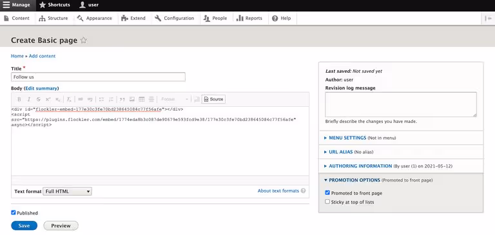Insert a horizontal line
This screenshot has height=235, width=495.
[x=151, y=99]
